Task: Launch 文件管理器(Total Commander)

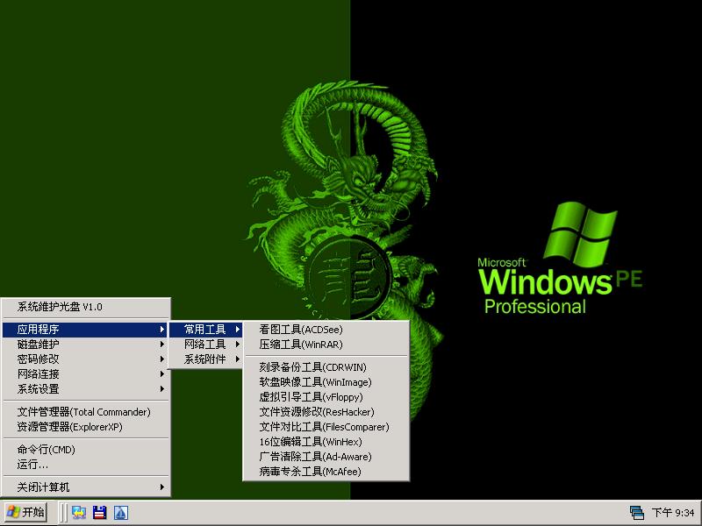Action: 85,411
